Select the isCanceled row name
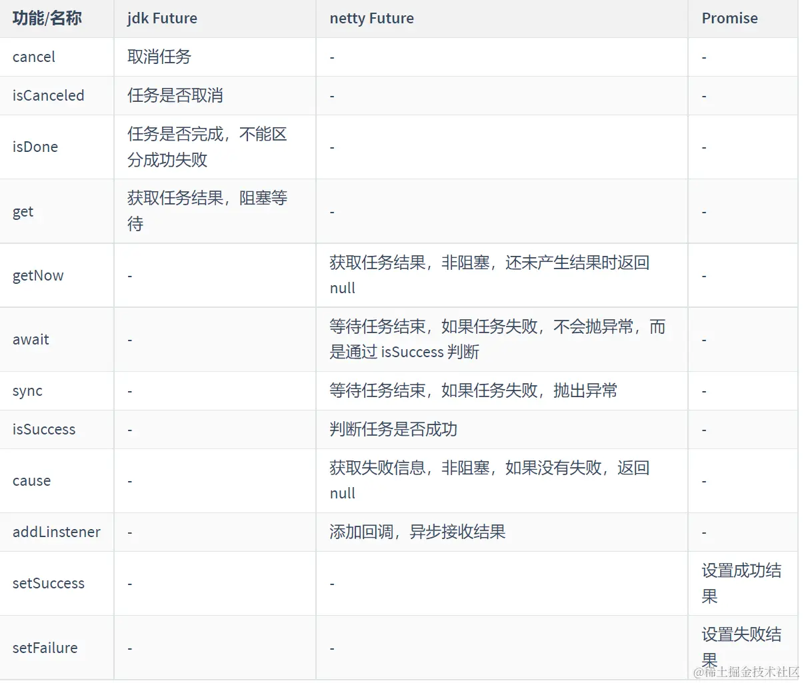804x683 pixels. pyautogui.click(x=48, y=96)
